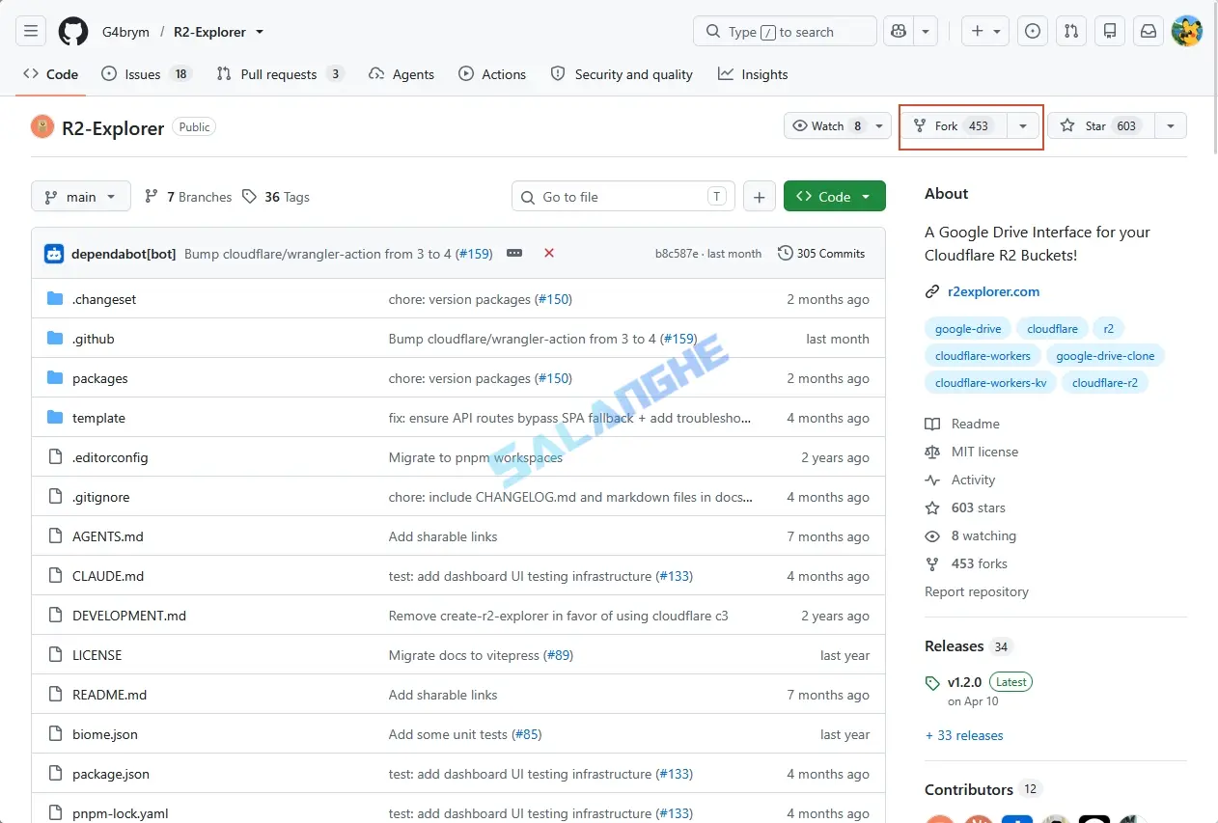The height and width of the screenshot is (823, 1218).
Task: Open the Agents tab
Action: [x=401, y=74]
